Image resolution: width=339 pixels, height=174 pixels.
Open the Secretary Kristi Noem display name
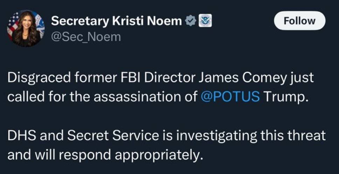pyautogui.click(x=117, y=21)
